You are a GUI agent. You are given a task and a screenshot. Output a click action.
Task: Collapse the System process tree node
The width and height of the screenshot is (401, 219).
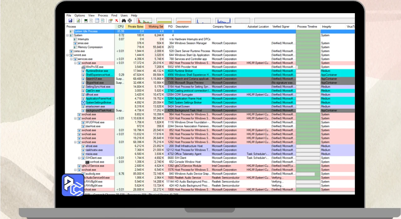pos(67,35)
